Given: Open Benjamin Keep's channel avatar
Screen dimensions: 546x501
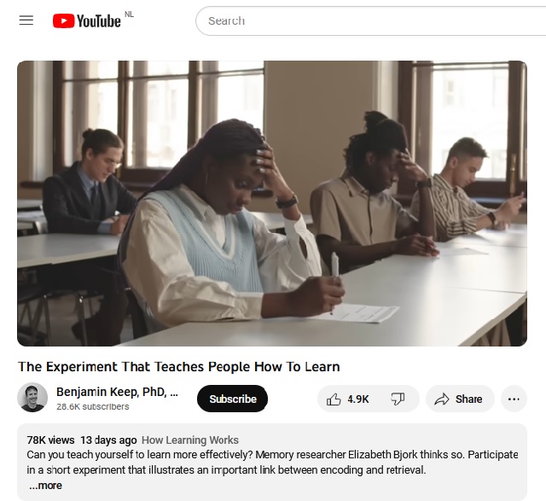Looking at the screenshot, I should click(x=32, y=397).
